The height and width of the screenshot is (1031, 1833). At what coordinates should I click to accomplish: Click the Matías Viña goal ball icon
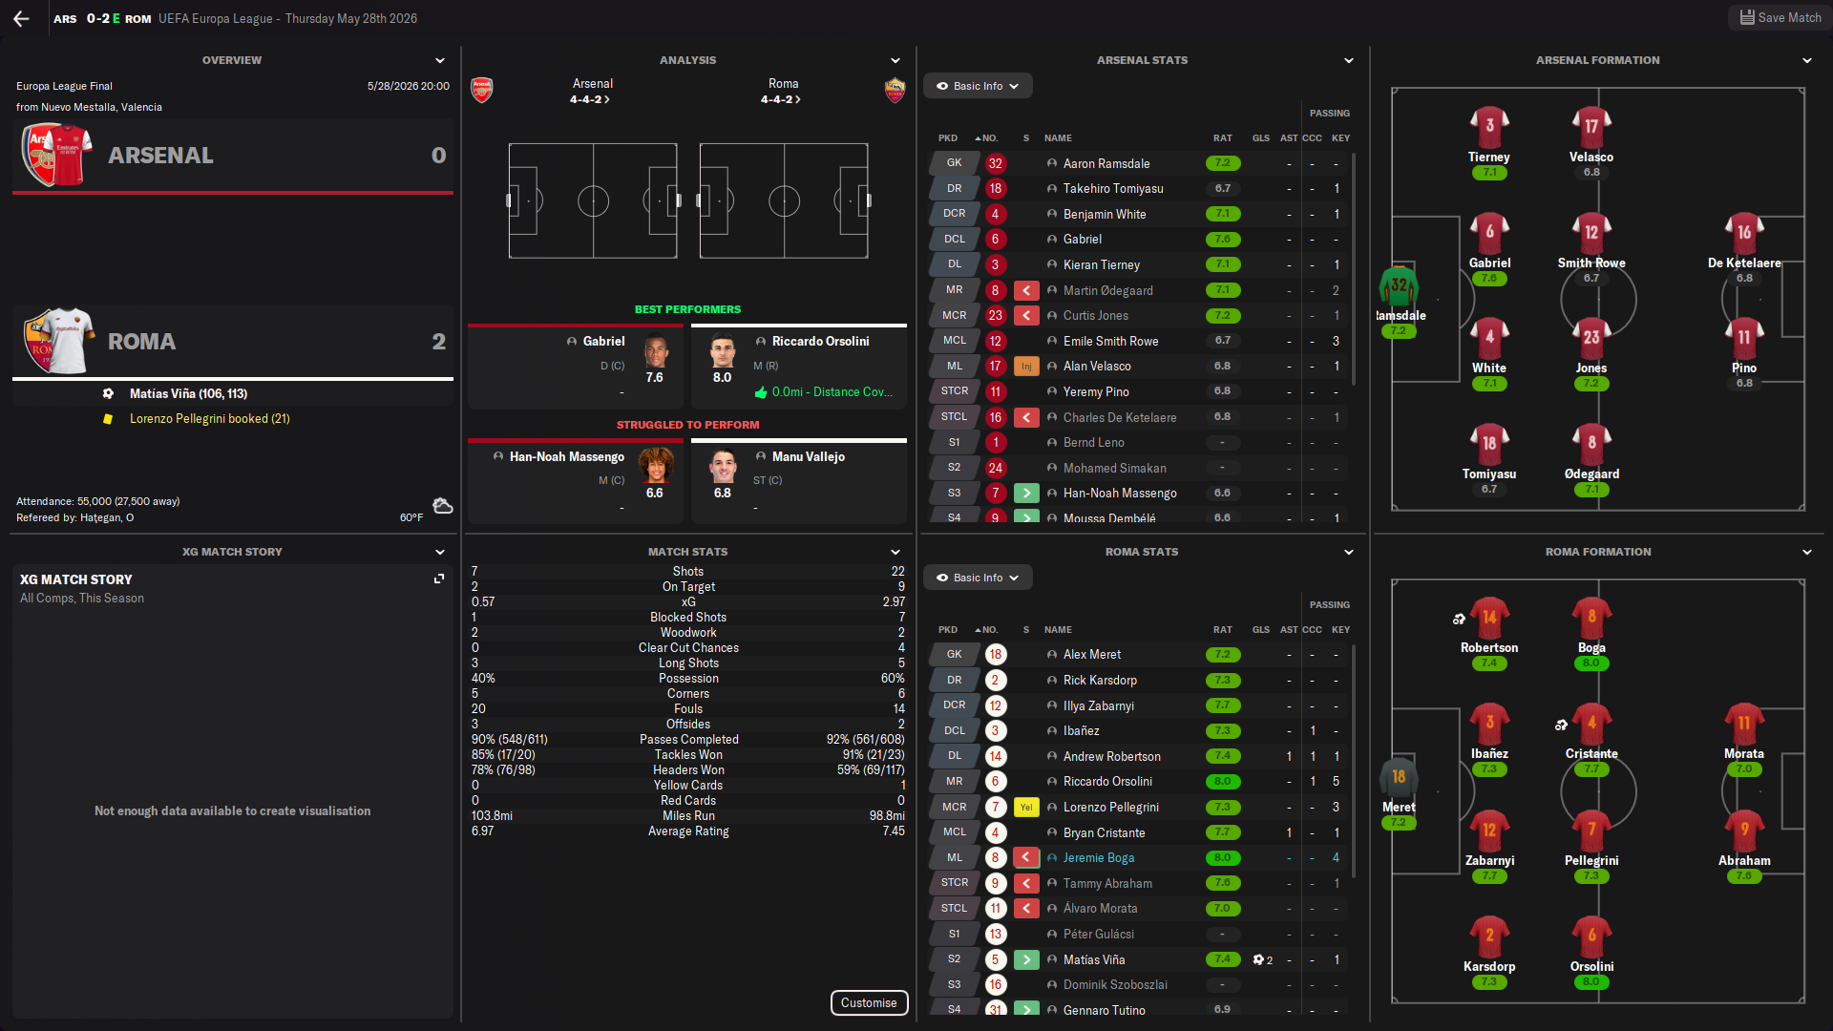point(108,393)
